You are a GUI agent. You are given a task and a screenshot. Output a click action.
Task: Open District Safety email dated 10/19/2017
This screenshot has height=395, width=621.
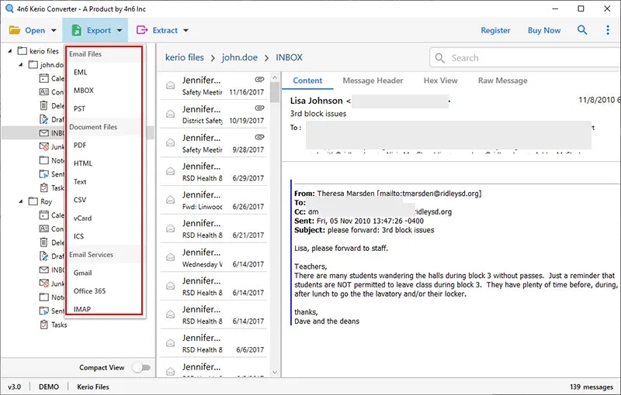(214, 115)
